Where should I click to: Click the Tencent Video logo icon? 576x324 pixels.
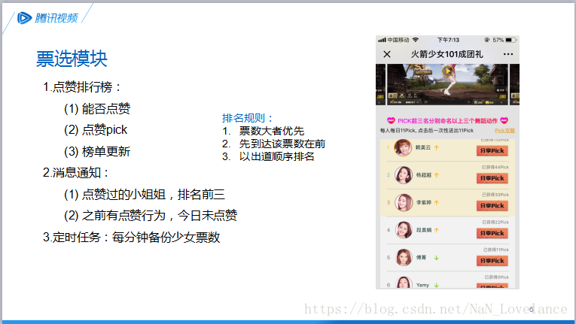coord(24,17)
